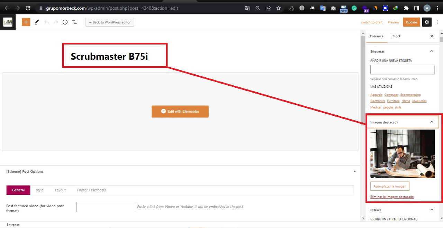Open the extensions puzzle piece menu
Screen dimensions: 443x228
(406, 8)
